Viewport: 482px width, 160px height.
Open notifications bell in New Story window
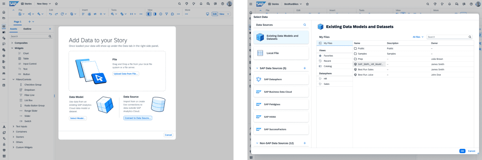coord(201,4)
